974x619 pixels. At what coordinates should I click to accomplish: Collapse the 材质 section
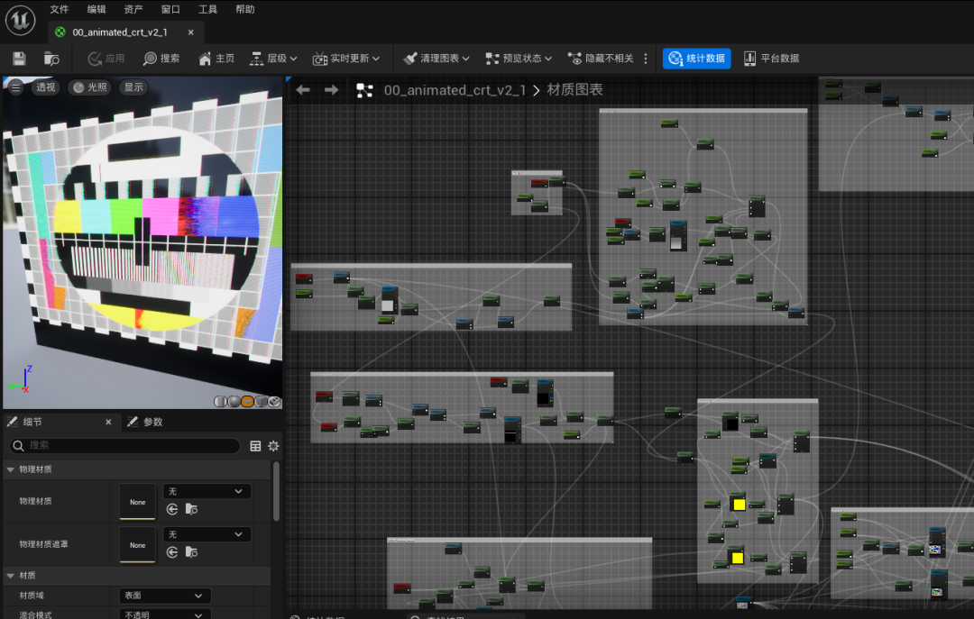(11, 576)
